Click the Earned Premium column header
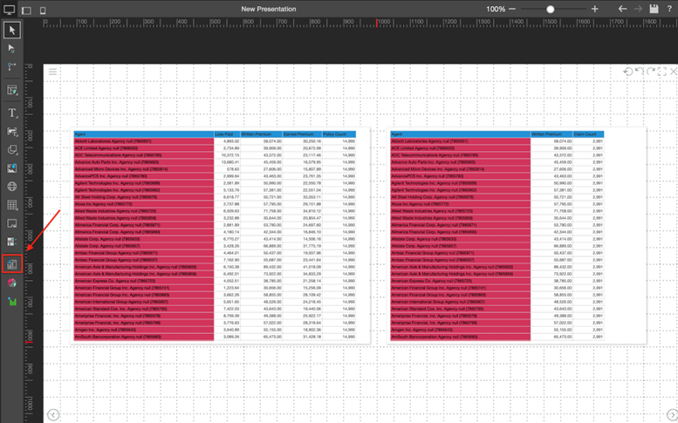 (x=302, y=134)
